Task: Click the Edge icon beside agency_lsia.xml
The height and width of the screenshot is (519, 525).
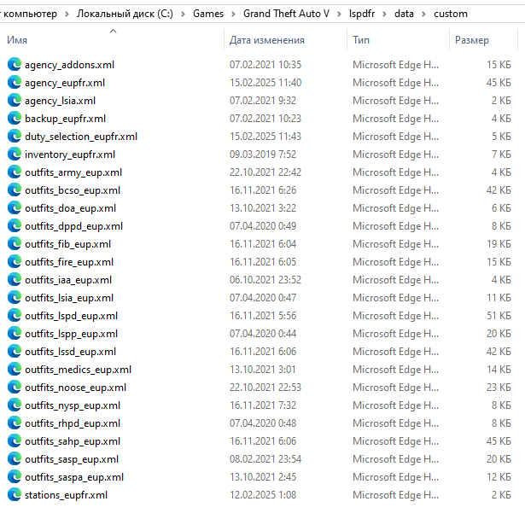Action: tap(15, 101)
